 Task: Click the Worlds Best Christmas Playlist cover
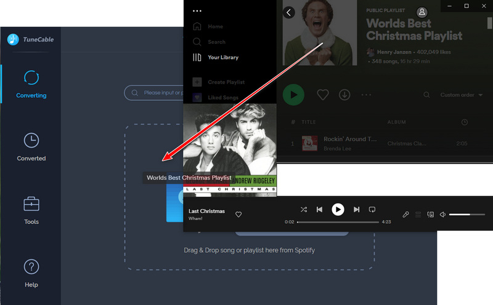[320, 33]
